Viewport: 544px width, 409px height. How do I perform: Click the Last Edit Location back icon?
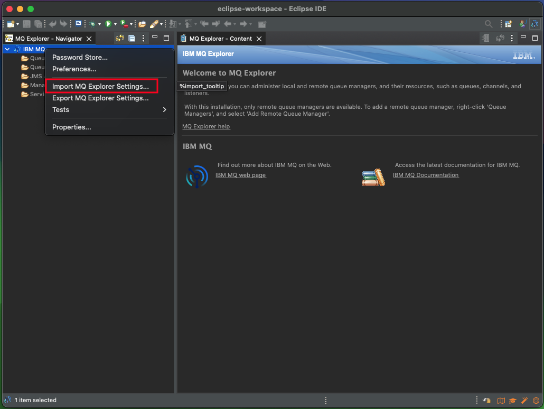[204, 24]
